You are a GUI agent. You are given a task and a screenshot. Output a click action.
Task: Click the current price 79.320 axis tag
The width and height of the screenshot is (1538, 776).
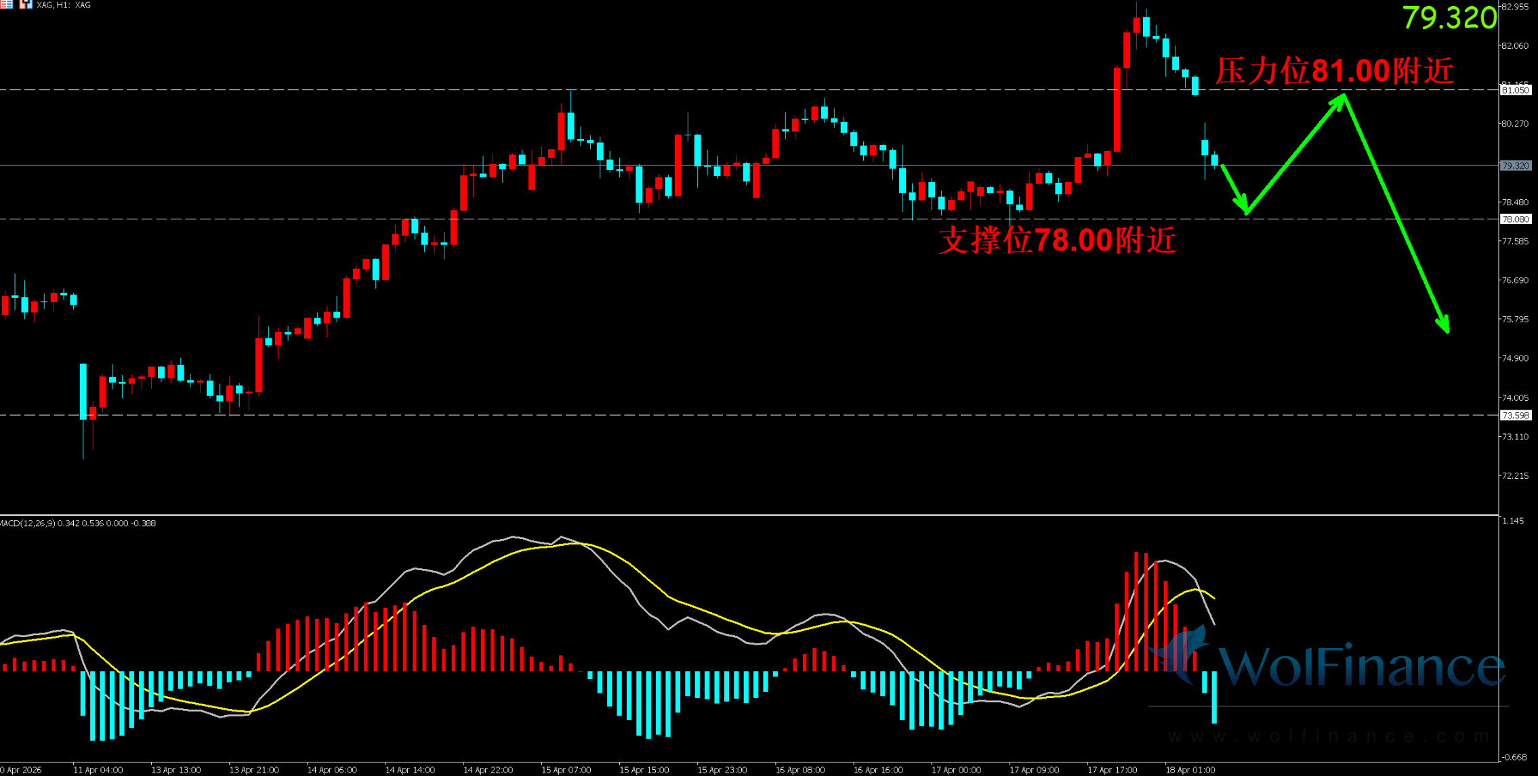coord(1515,166)
